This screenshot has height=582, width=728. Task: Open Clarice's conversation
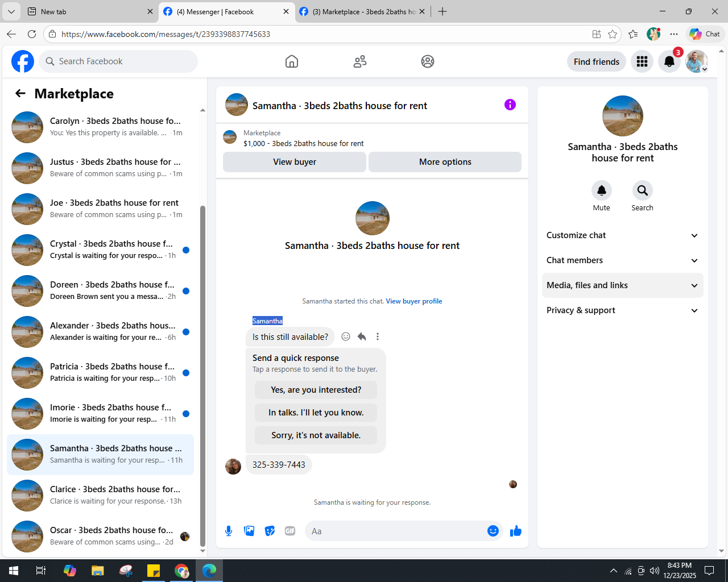(x=100, y=496)
